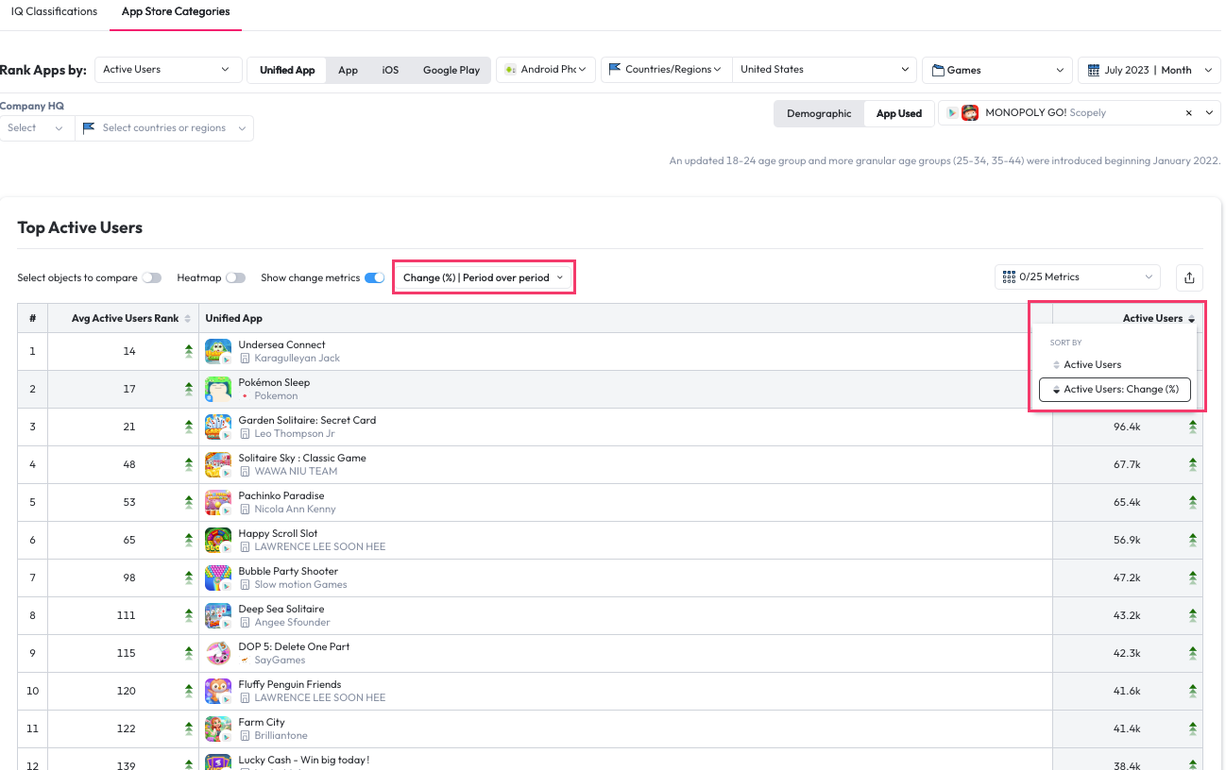Click Pokémon Sleep app icon
The height and width of the screenshot is (770, 1226).
point(218,389)
